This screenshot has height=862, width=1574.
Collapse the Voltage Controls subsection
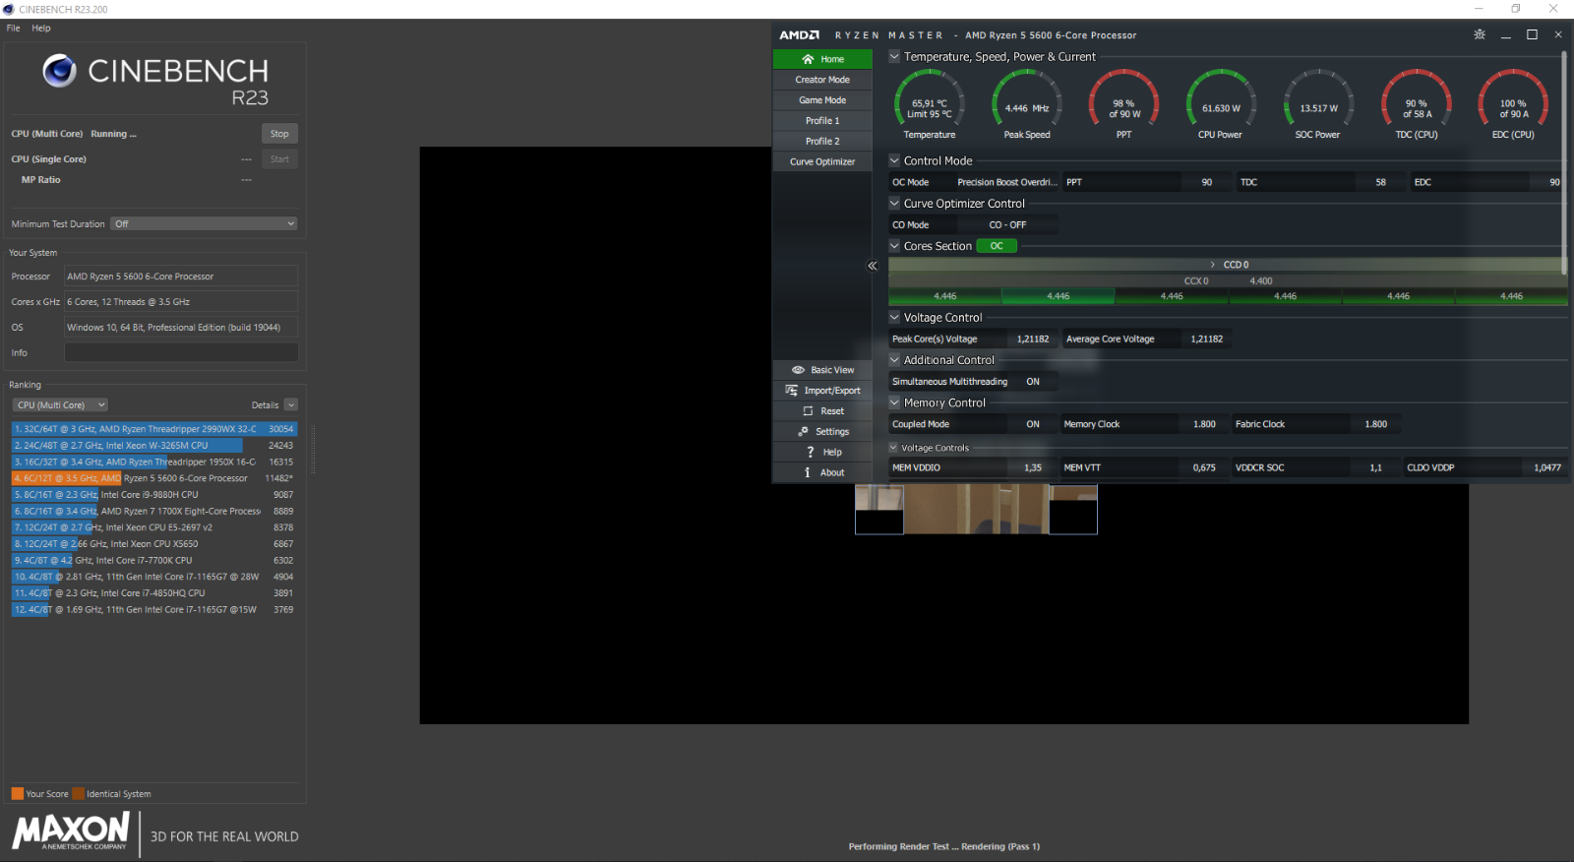coord(894,448)
